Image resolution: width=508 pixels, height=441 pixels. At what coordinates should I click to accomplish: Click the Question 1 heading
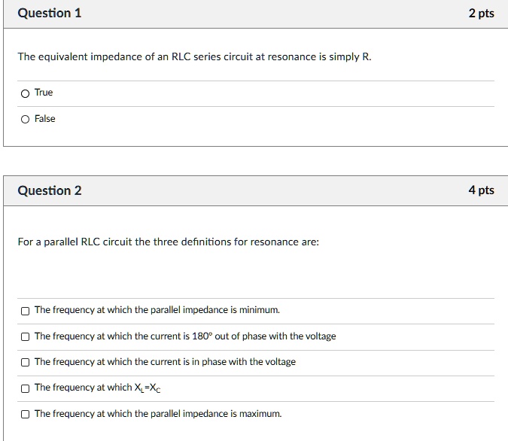[x=50, y=14]
